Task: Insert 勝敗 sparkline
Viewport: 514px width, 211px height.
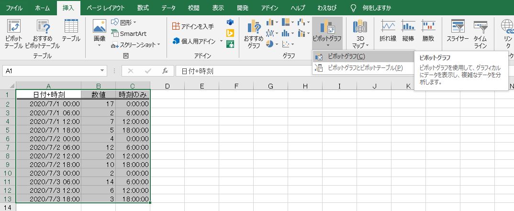Action: pyautogui.click(x=428, y=31)
